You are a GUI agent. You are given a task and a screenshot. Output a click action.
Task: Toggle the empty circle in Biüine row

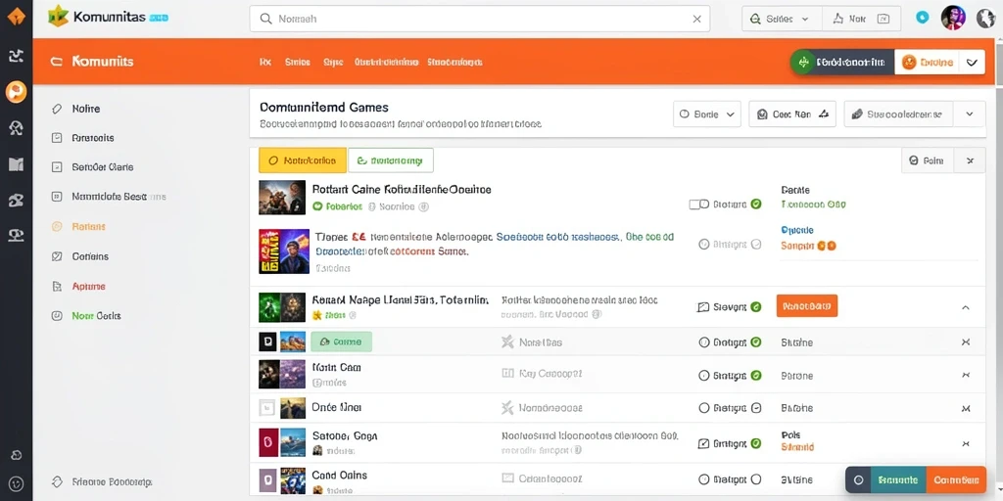[x=756, y=479]
